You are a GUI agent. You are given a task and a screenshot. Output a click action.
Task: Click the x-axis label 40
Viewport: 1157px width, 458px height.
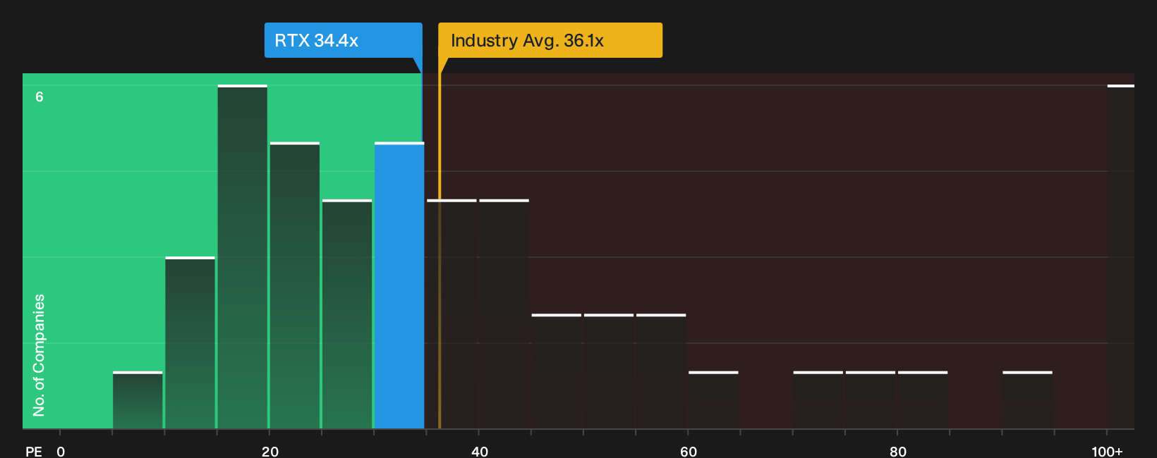pyautogui.click(x=479, y=451)
